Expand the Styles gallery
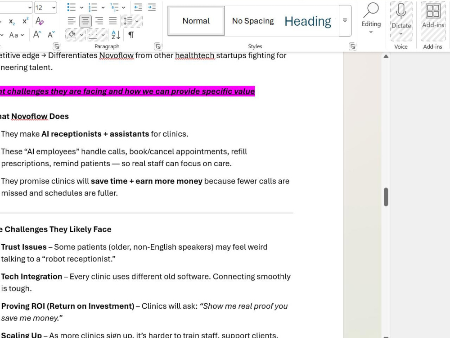The image size is (450, 338). [345, 21]
